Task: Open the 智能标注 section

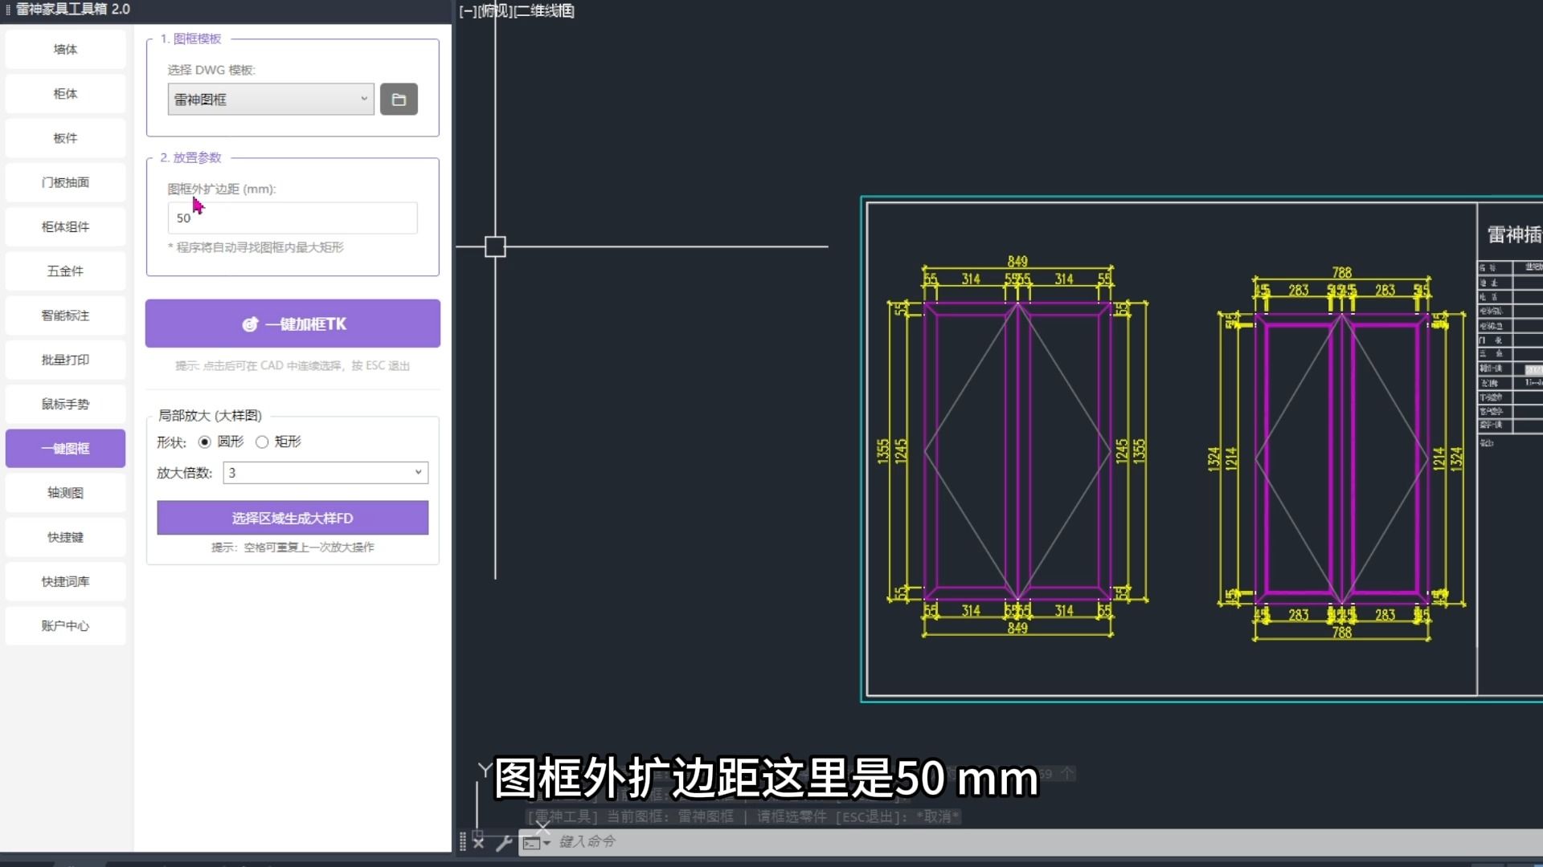Action: 65,315
